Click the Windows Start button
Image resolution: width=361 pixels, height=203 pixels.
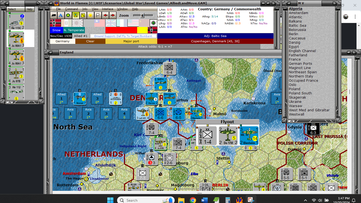click(x=110, y=200)
